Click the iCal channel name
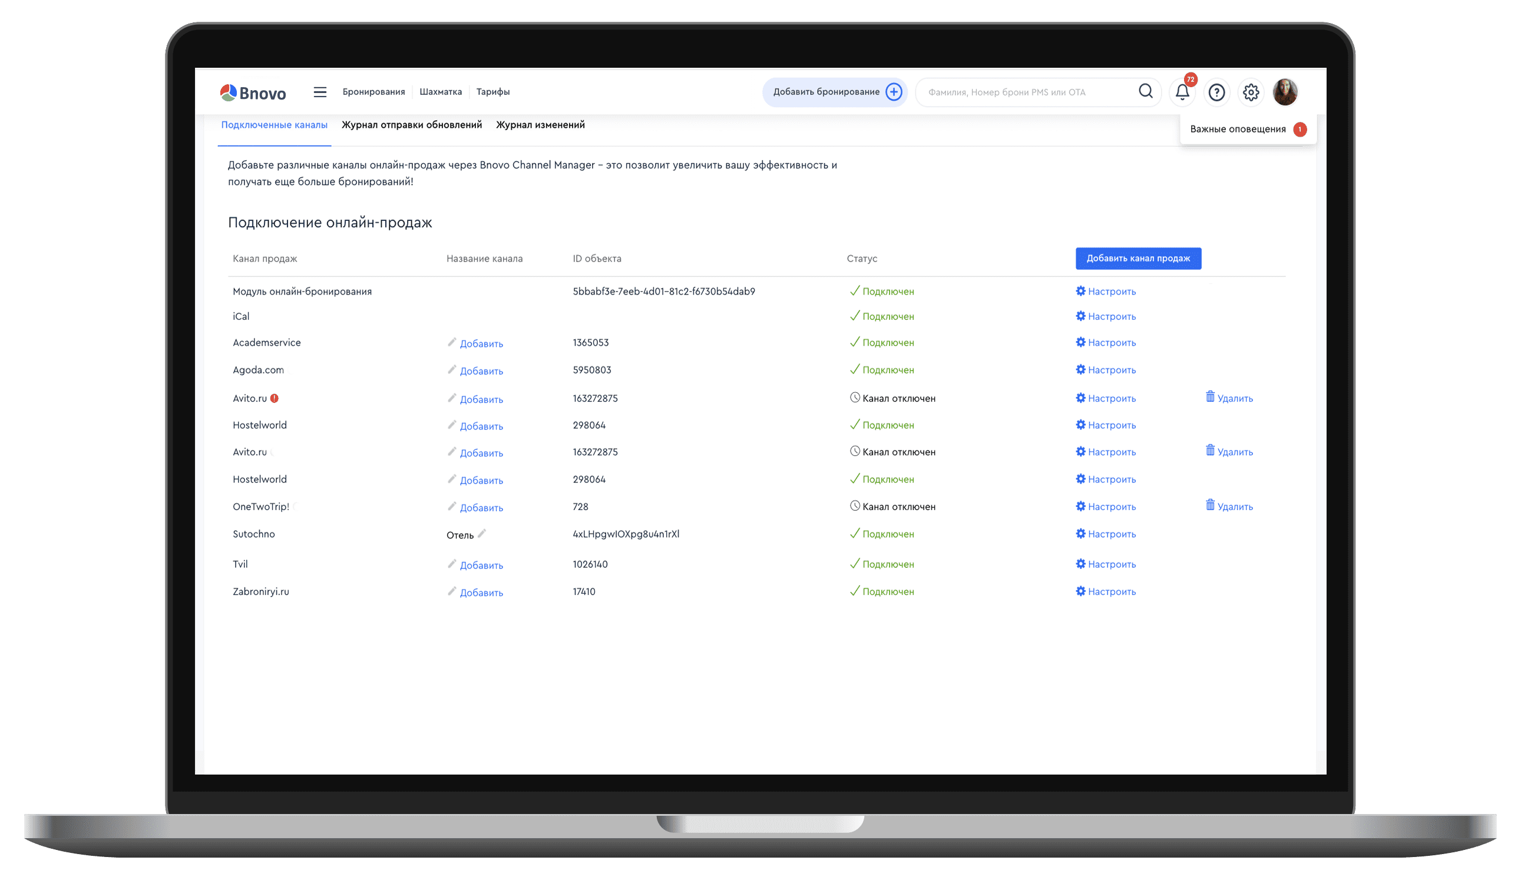 point(241,316)
